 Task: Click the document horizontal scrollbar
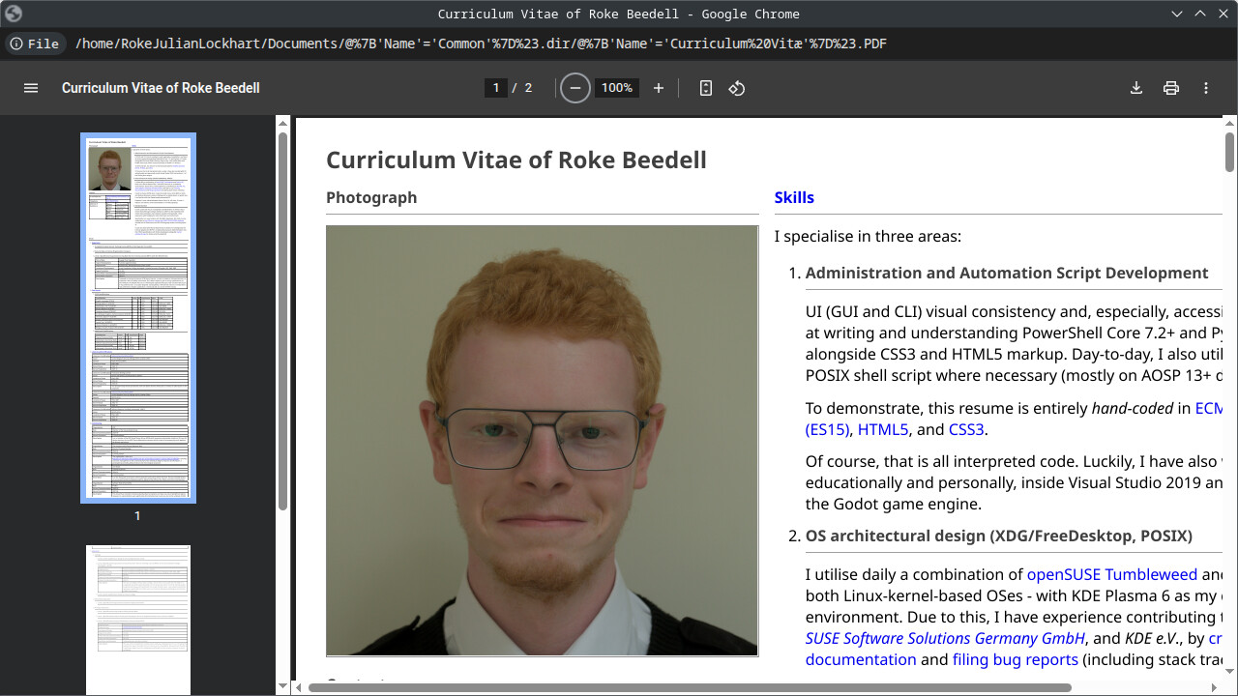click(x=690, y=687)
